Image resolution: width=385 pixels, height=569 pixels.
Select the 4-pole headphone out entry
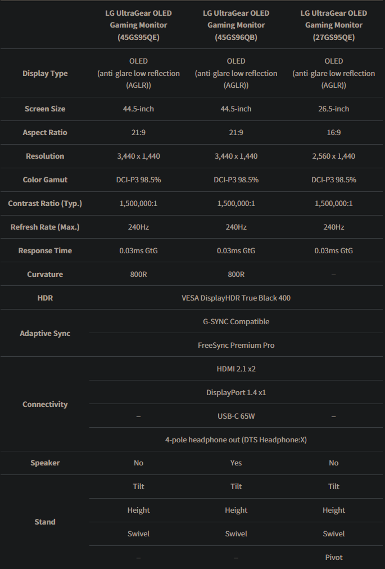(x=236, y=440)
